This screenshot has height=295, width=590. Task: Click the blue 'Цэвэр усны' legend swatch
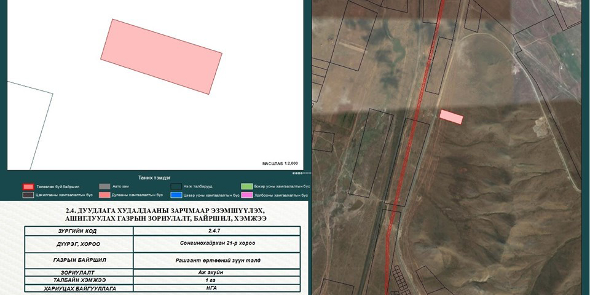tap(176, 195)
